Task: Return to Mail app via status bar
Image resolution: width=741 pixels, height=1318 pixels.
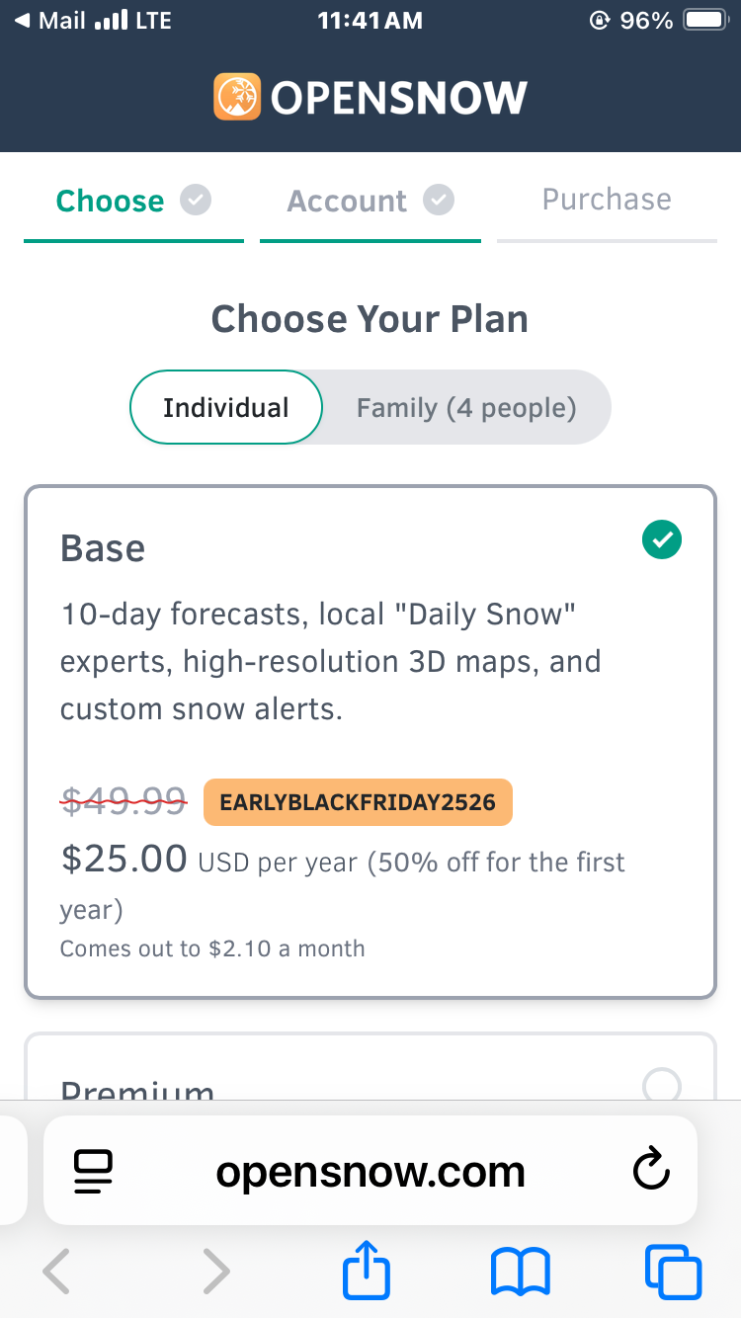Action: (49, 21)
